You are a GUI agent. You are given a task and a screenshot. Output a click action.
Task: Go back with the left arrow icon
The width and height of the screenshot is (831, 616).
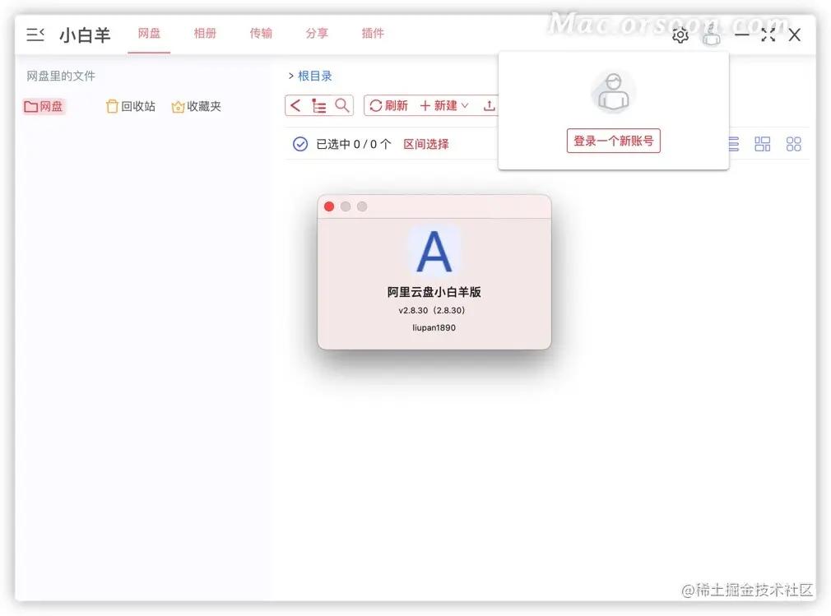pos(295,105)
